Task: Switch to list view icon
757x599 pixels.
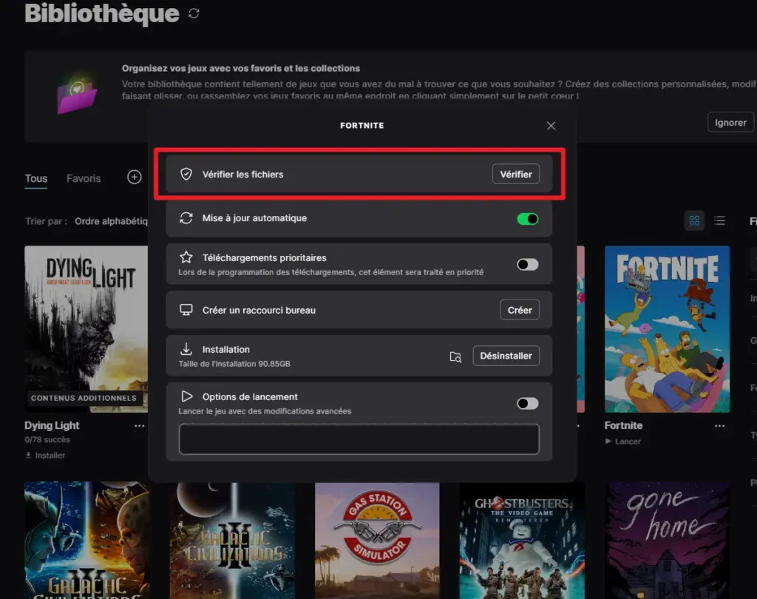Action: [x=718, y=220]
